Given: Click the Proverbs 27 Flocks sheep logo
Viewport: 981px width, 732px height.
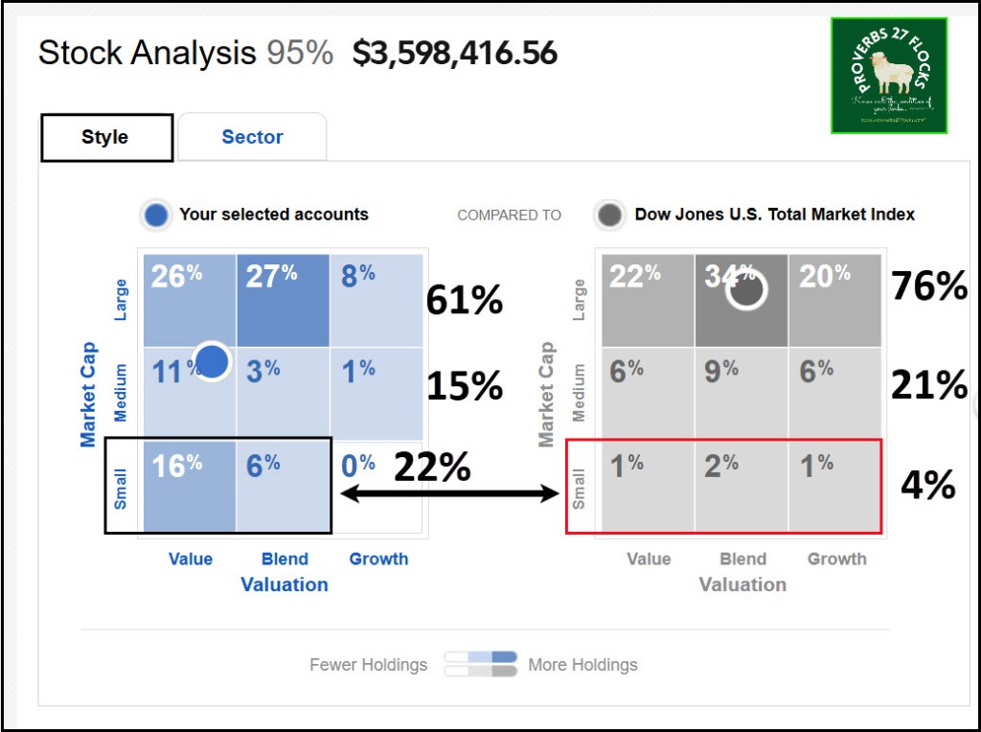Looking at the screenshot, I should [888, 76].
